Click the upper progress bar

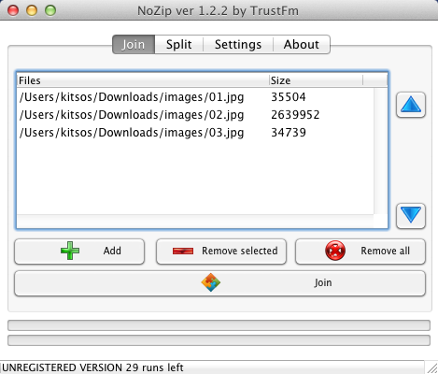[219, 325]
